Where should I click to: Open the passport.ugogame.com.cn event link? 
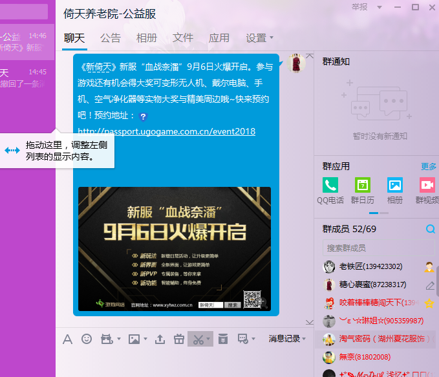coord(166,131)
